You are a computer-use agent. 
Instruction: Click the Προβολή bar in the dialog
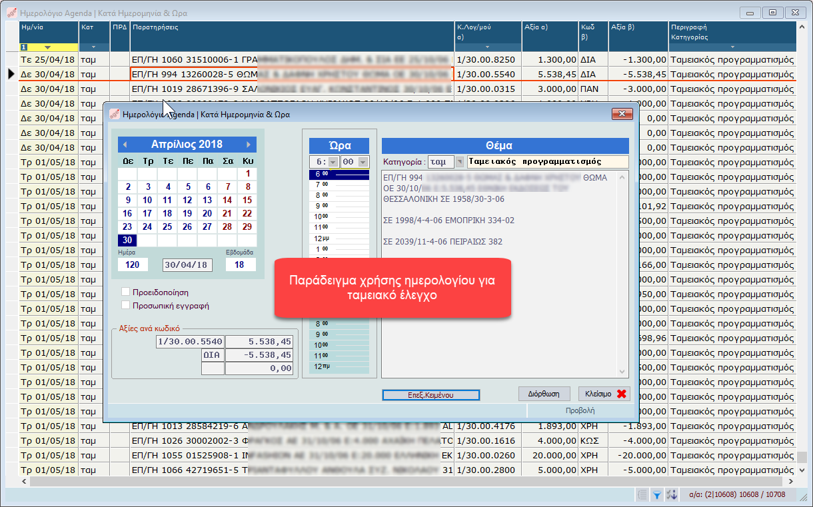click(580, 411)
